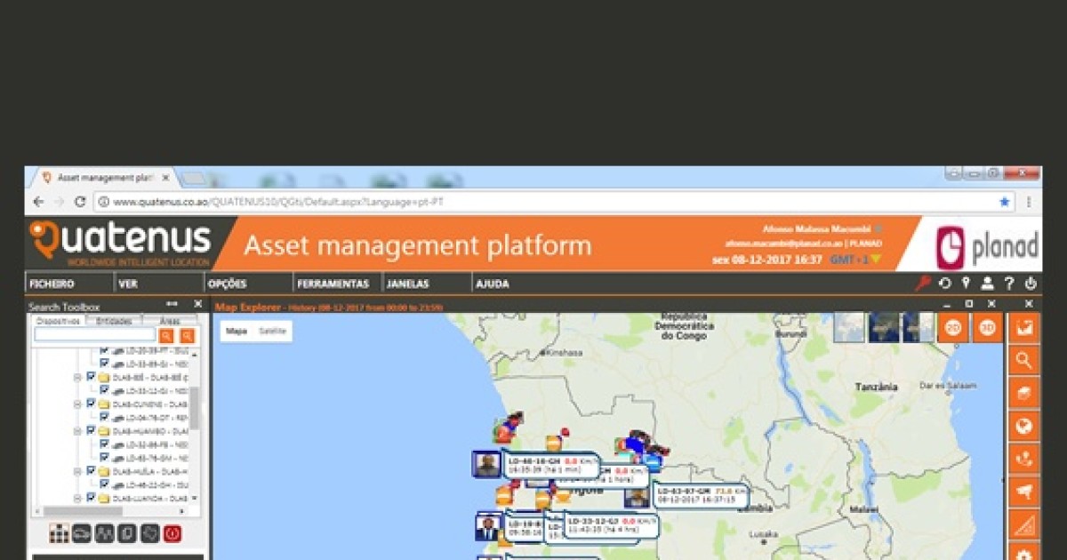This screenshot has height=560, width=1067.
Task: Switch map to Satélite view
Action: click(x=272, y=331)
